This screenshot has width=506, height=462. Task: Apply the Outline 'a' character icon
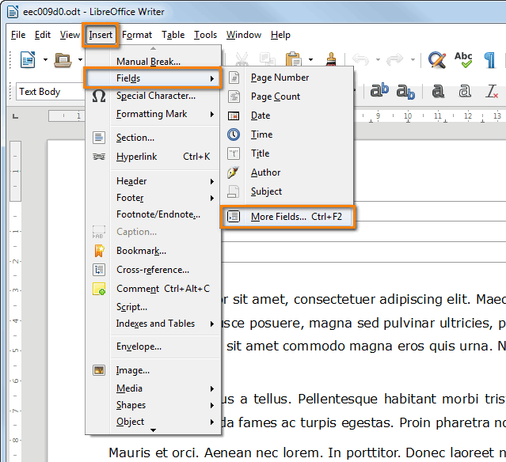click(464, 91)
